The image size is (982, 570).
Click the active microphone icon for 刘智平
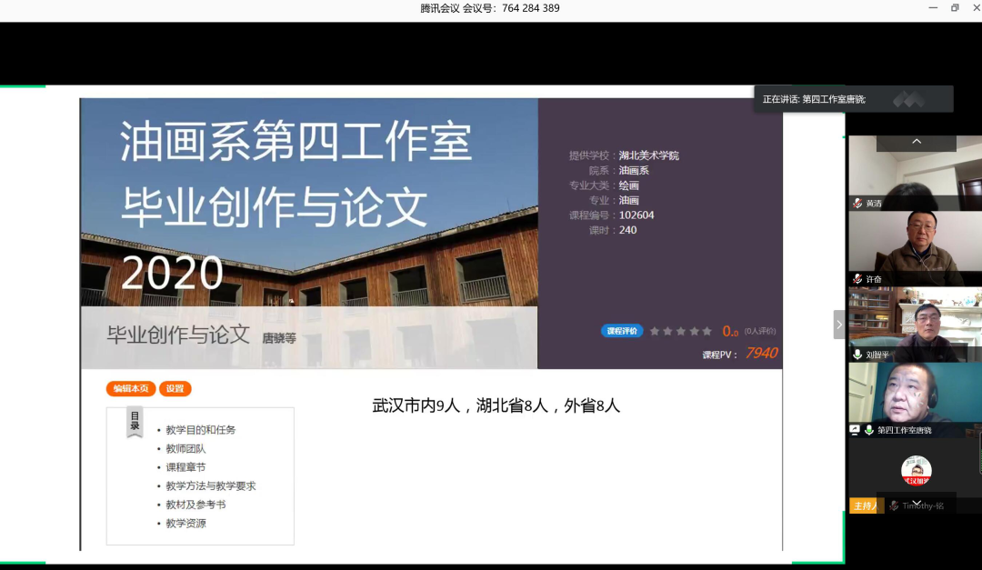click(857, 355)
